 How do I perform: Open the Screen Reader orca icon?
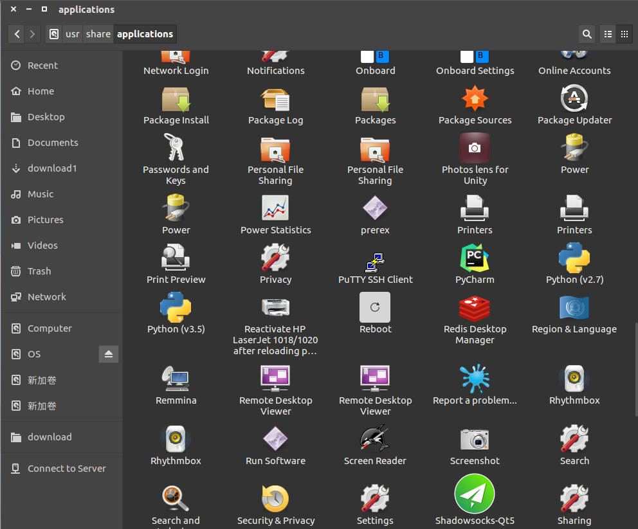click(375, 438)
